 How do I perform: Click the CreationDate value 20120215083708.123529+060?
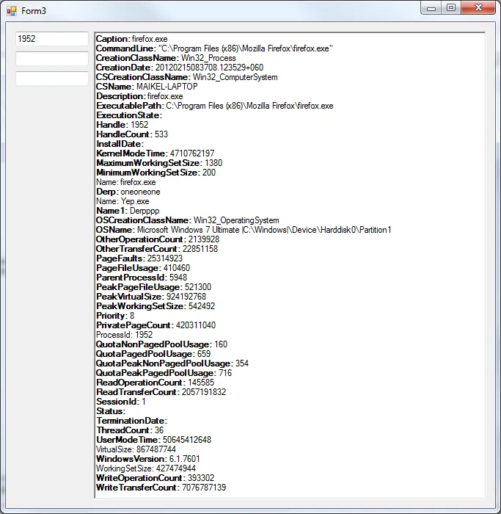[x=209, y=68]
